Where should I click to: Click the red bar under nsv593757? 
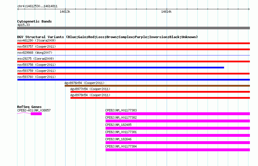point(133,49)
